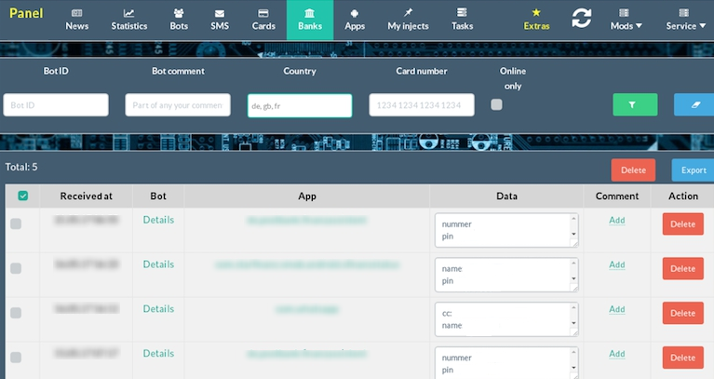This screenshot has height=379, width=714.
Task: Click the scroll-down arrow in 'name pin' data box
Action: 573,278
